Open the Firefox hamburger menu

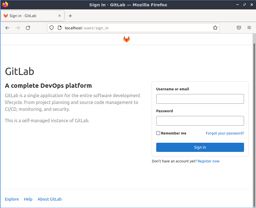249,28
